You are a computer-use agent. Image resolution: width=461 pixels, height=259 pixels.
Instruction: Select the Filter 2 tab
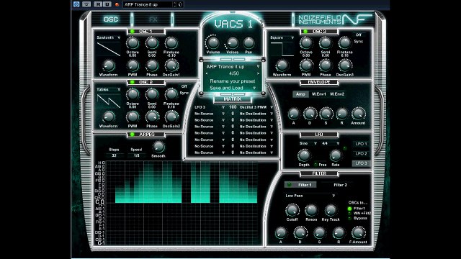(x=340, y=185)
